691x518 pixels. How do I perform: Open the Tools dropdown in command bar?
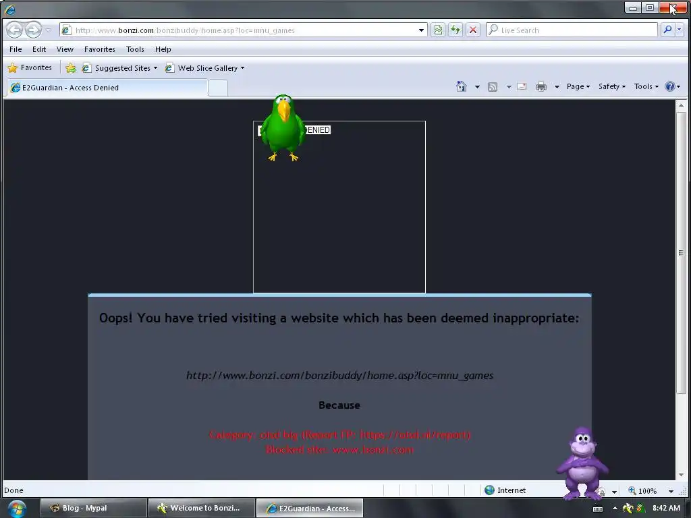pyautogui.click(x=646, y=87)
